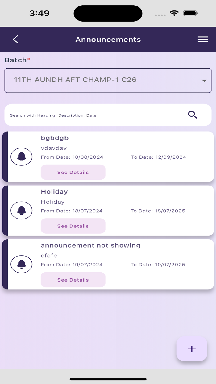Tap the battery status icon
Image resolution: width=216 pixels, height=384 pixels.
190,13
